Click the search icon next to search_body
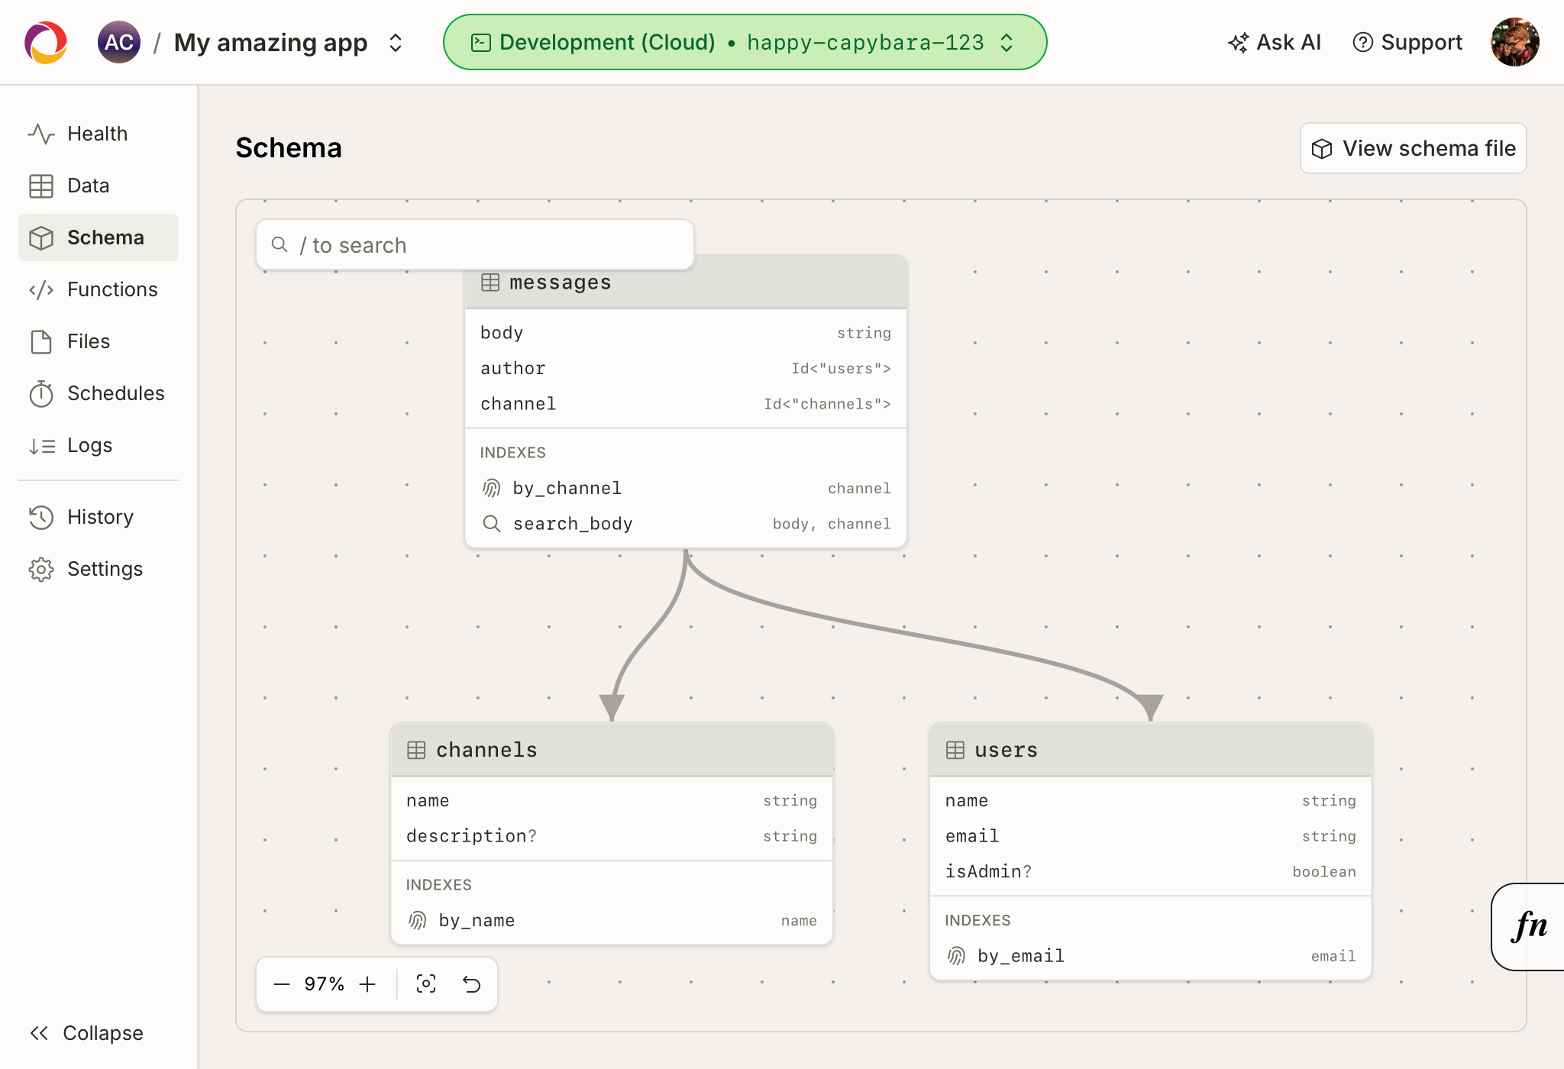The image size is (1564, 1069). [x=492, y=524]
